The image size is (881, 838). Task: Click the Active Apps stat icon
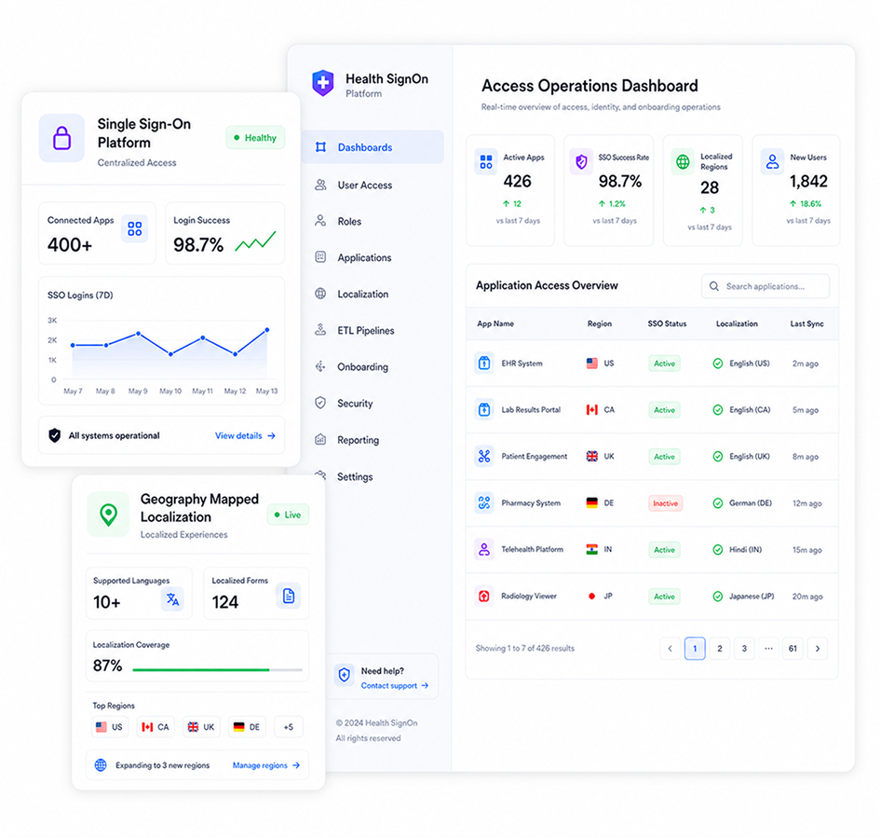point(486,162)
